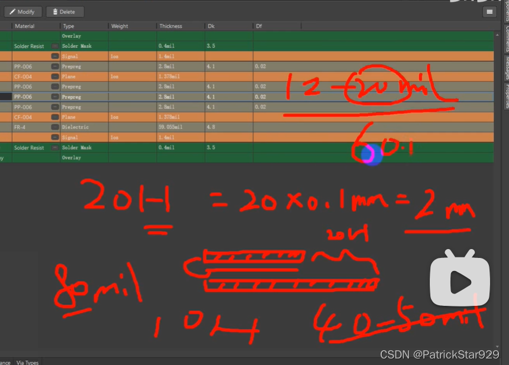Click the Weight column header
This screenshot has width=509, height=365.
click(132, 26)
